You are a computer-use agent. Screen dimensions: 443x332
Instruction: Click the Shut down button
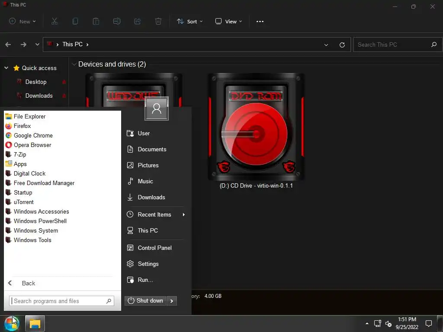(145, 301)
